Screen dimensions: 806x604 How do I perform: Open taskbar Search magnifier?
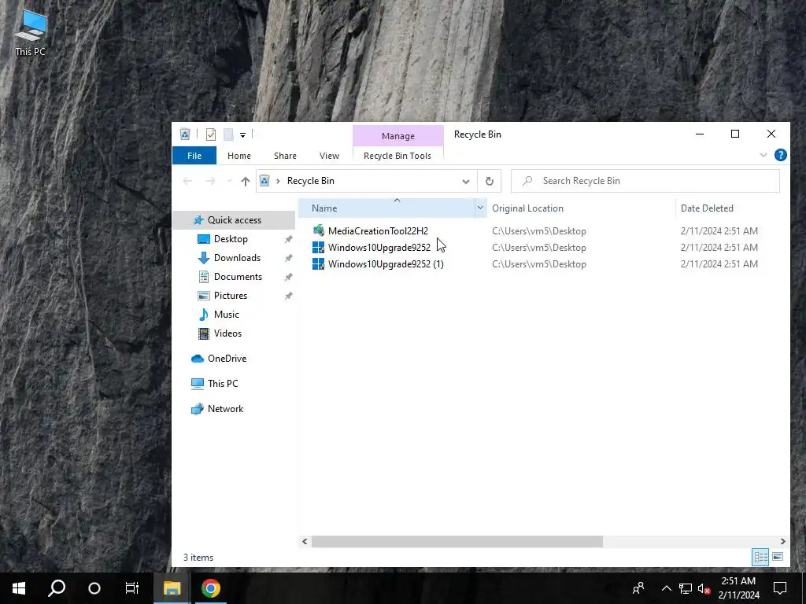[57, 588]
